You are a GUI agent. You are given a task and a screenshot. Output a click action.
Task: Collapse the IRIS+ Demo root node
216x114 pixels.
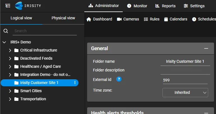point(4,42)
